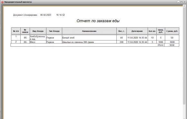This screenshot has width=187, height=119.
Task: Click the Мясо cell in second row
Action: click(38, 42)
